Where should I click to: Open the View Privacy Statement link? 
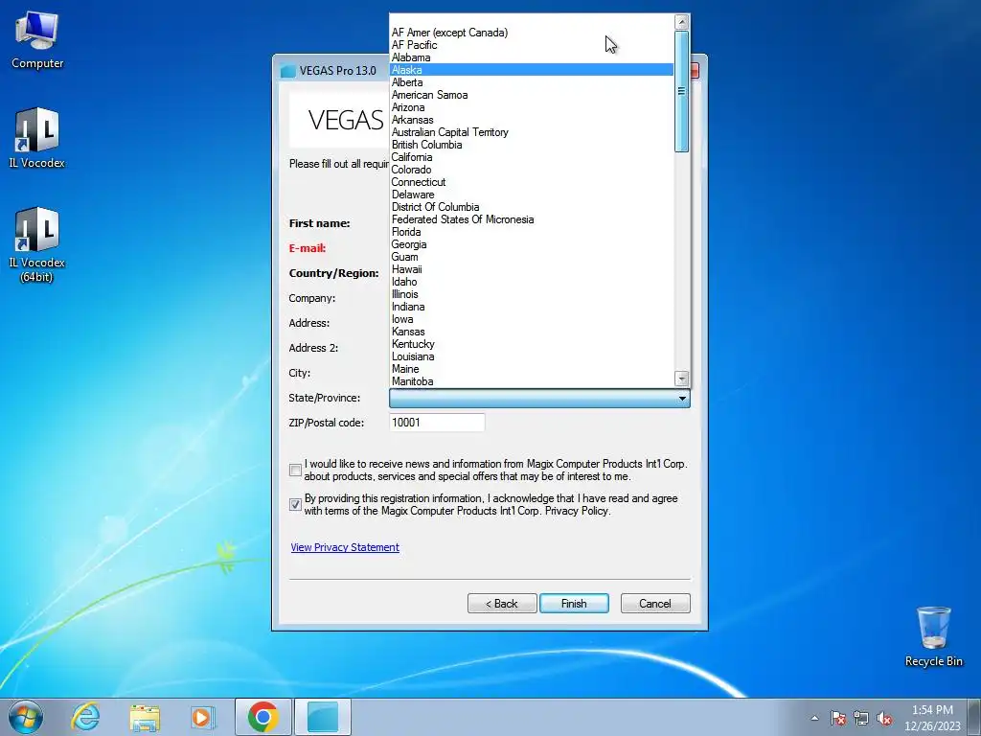point(345,547)
